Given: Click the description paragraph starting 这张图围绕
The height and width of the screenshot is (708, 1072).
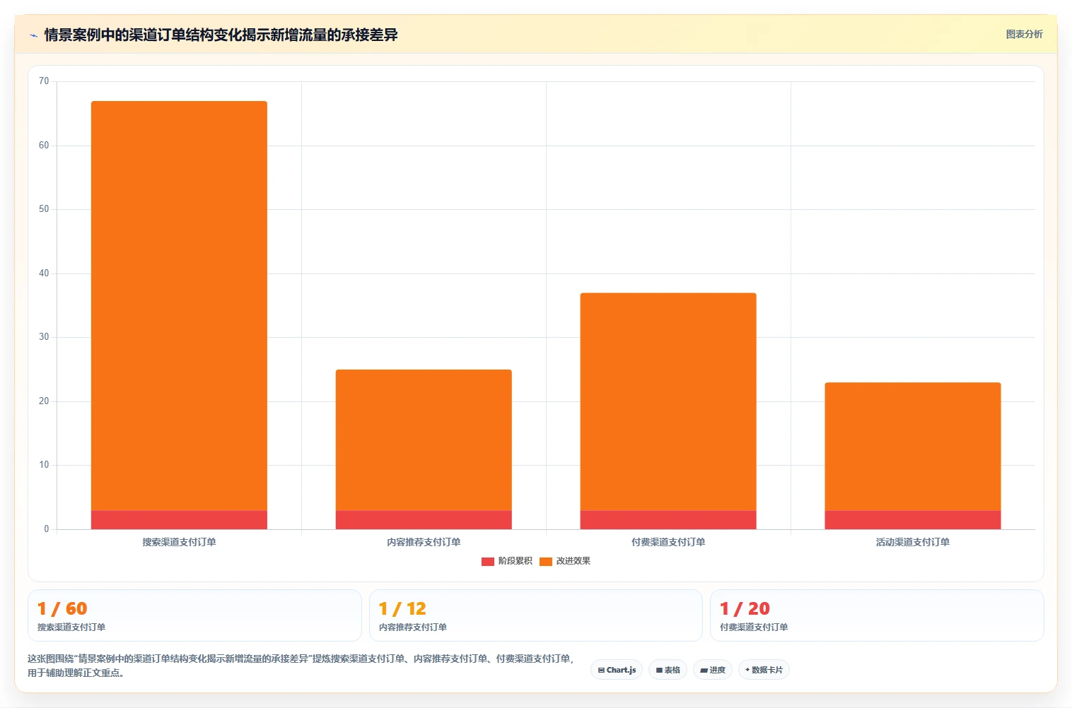Looking at the screenshot, I should point(301,666).
